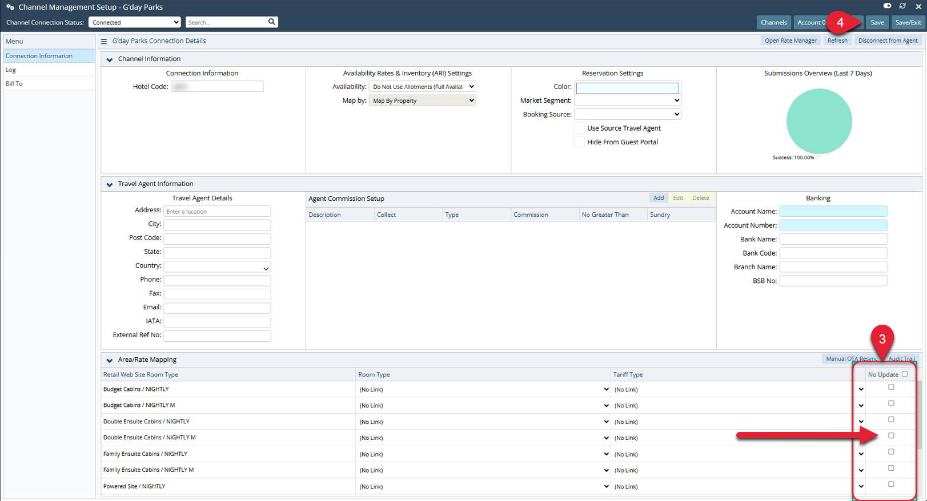Click the Hotel Code input field
Screen dimensions: 927x501
(x=217, y=86)
